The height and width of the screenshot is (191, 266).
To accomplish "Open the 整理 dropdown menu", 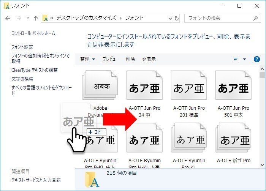I will coord(88,59).
